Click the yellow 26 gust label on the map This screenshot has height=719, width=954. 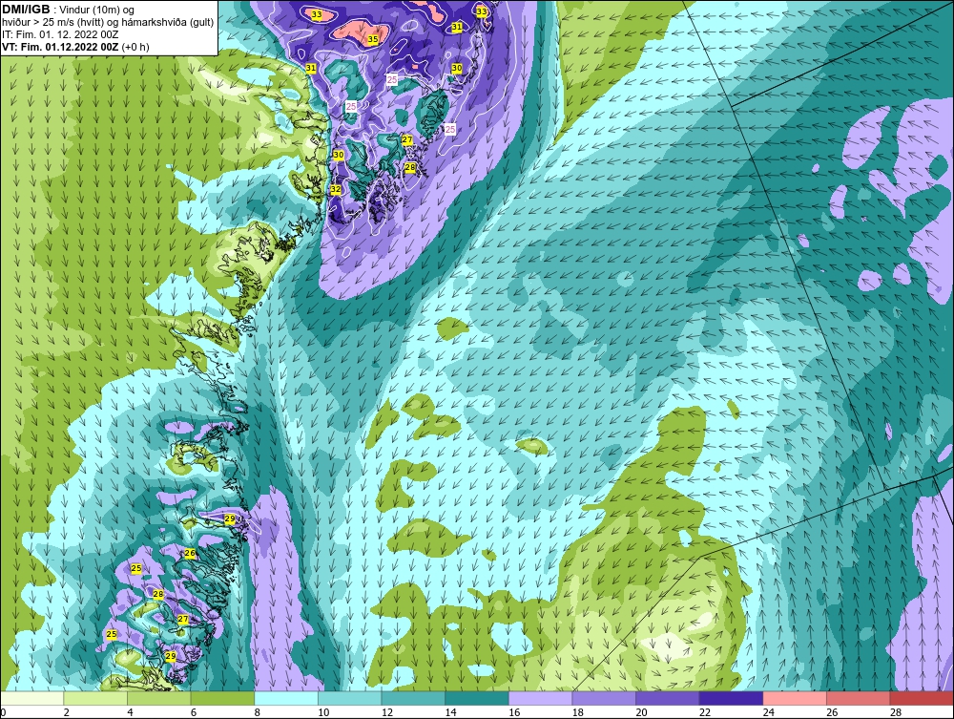190,553
